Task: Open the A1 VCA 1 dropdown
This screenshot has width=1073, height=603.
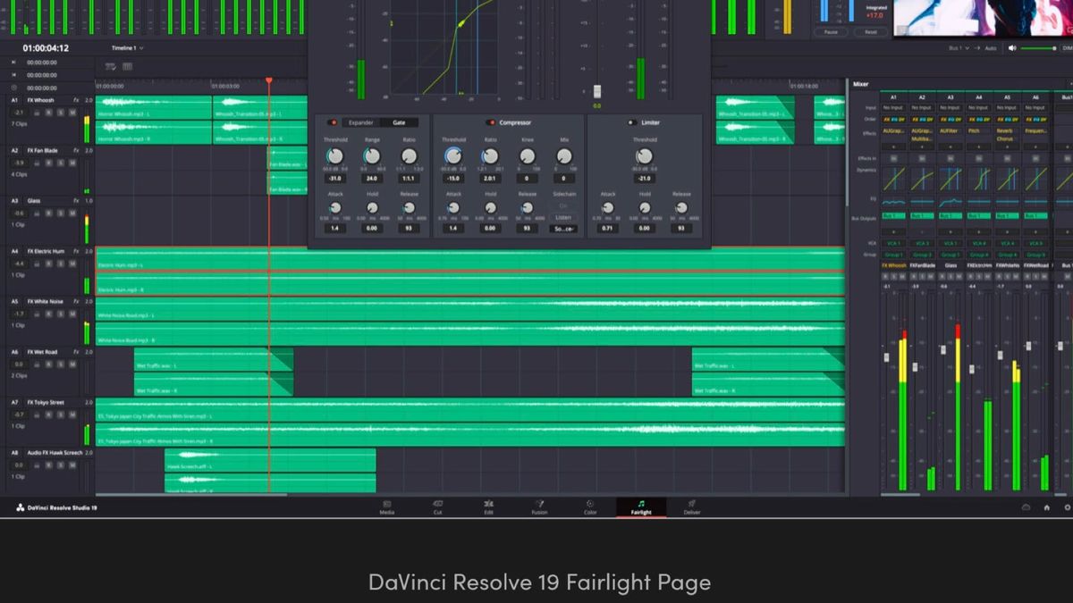Action: (893, 243)
